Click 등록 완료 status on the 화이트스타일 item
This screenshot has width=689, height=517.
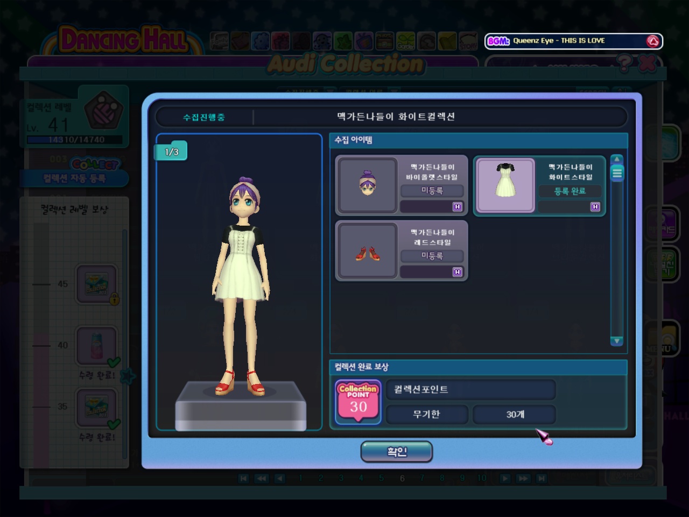coord(570,191)
